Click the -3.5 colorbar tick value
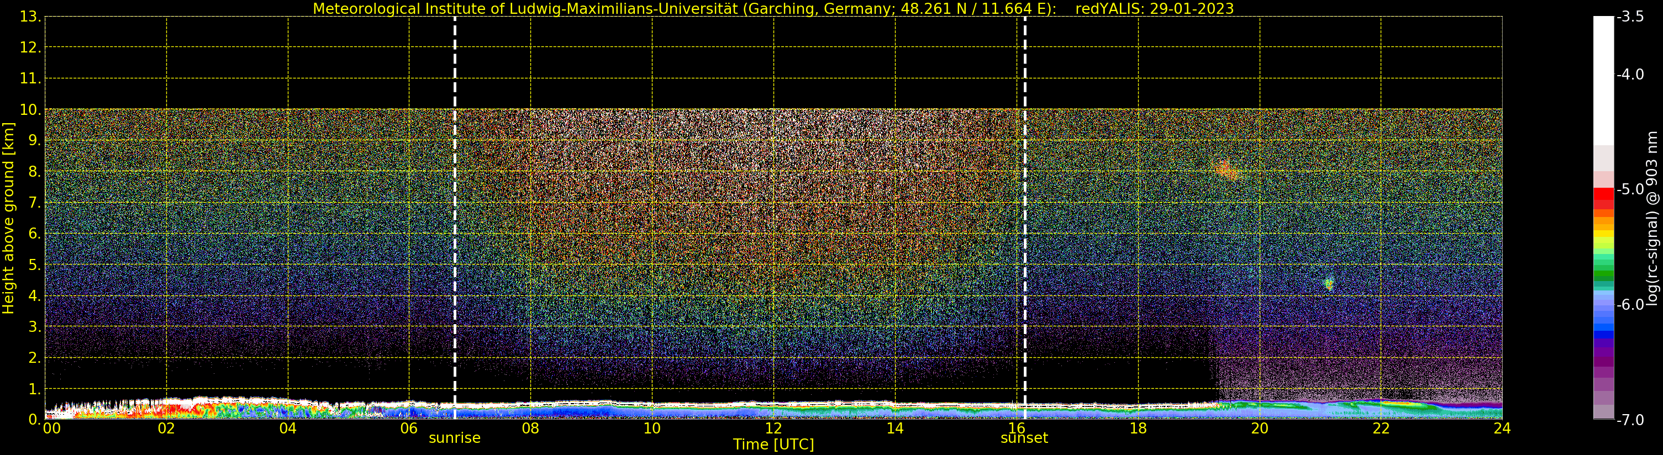 tap(1630, 17)
